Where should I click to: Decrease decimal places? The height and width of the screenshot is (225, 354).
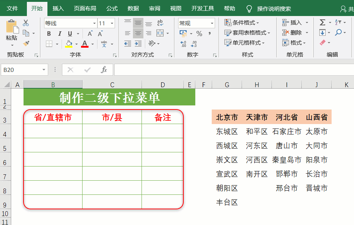(x=194, y=44)
